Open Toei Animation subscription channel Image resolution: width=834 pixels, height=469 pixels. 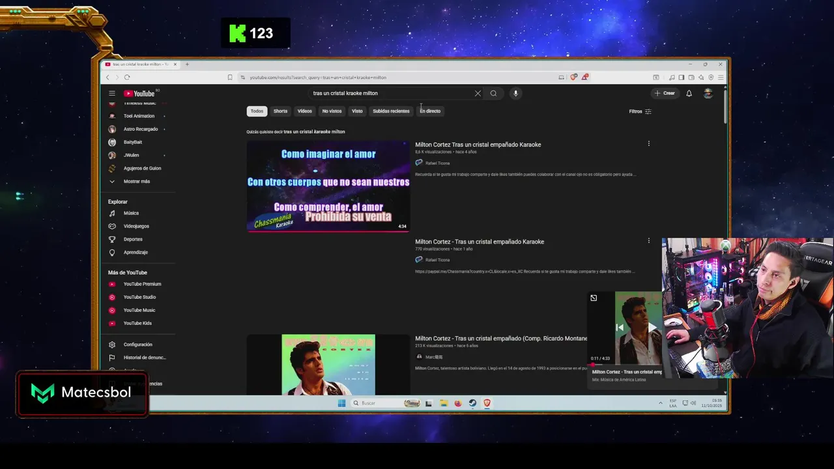(137, 116)
